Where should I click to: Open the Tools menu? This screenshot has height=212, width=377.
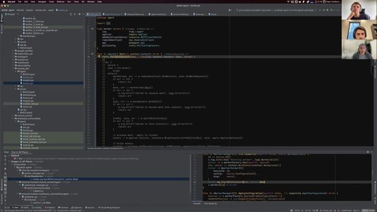76,2
